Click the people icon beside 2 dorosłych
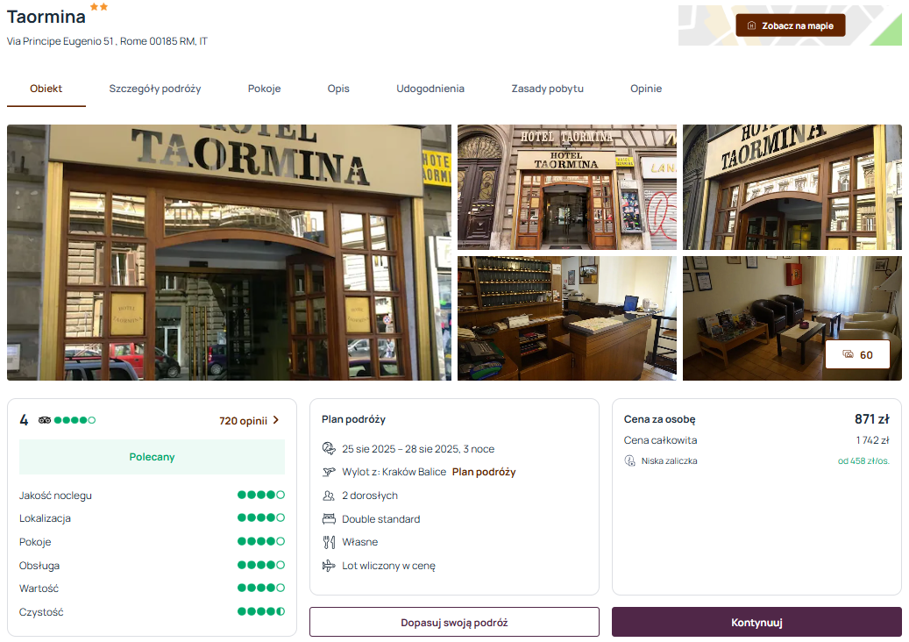The width and height of the screenshot is (909, 642). pos(329,496)
